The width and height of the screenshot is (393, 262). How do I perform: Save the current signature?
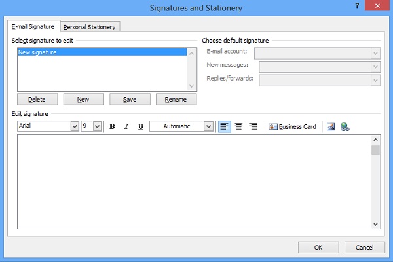130,100
